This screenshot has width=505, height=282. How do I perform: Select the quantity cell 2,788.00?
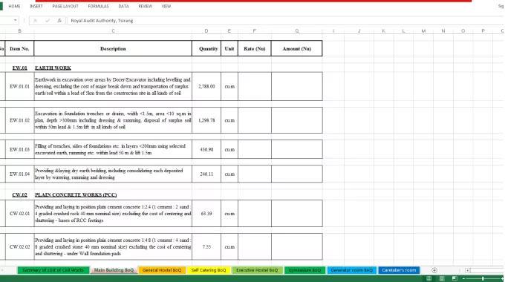tap(206, 86)
